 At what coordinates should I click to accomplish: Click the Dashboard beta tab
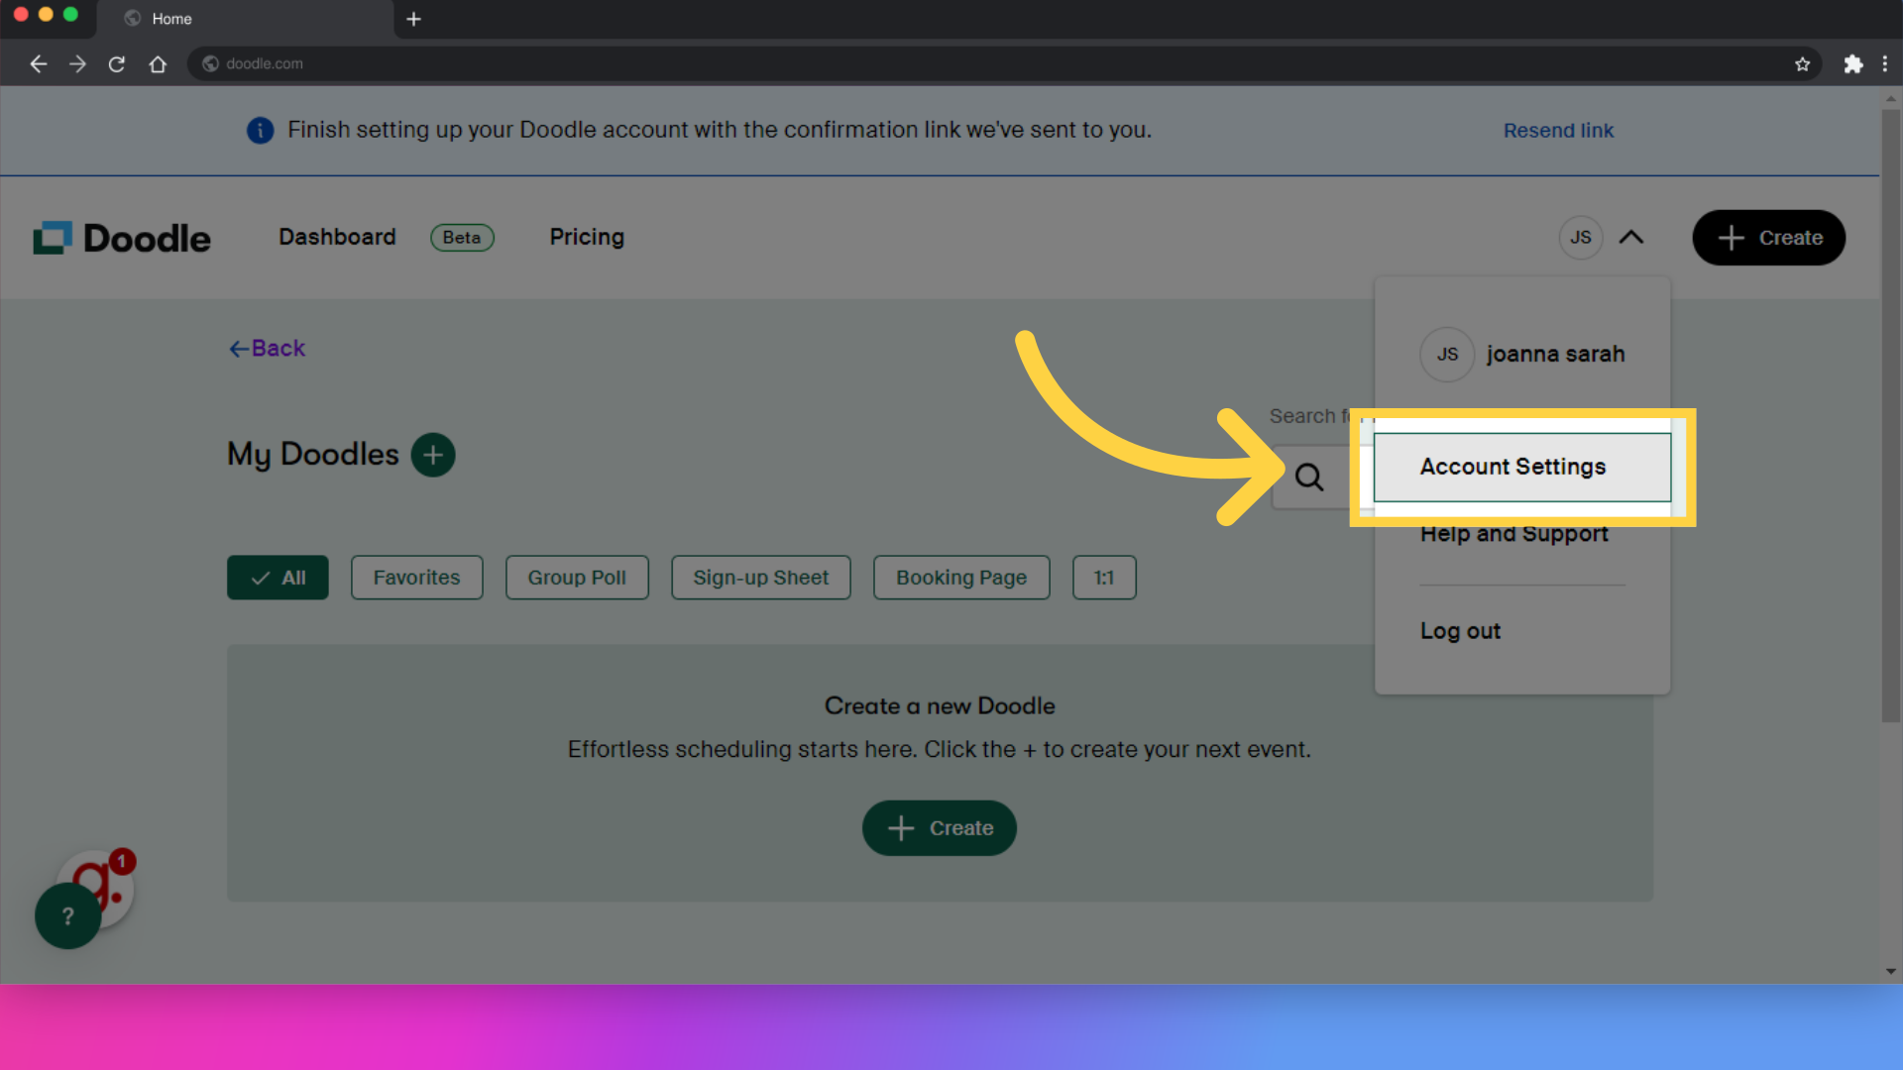[x=386, y=237]
